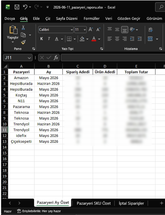165x215 pixels.
Task: Switch to İptal Siparişler sheet
Action: coord(131,203)
